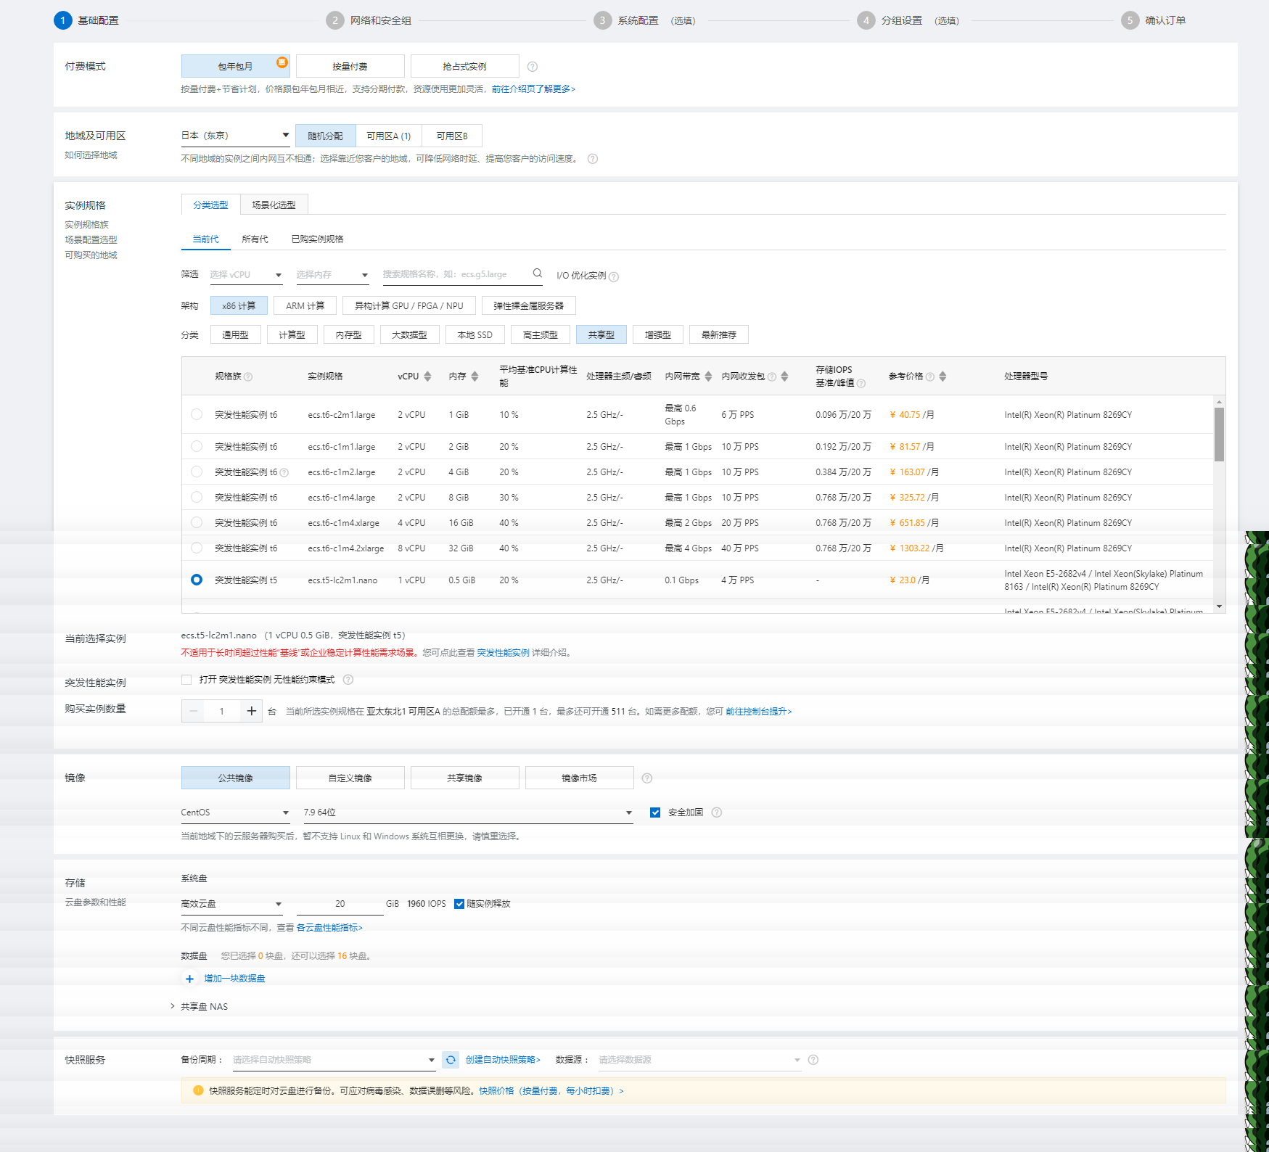Click help icon on ecs.t6-c1m2.large row
Image resolution: width=1269 pixels, height=1152 pixels.
pos(284,473)
